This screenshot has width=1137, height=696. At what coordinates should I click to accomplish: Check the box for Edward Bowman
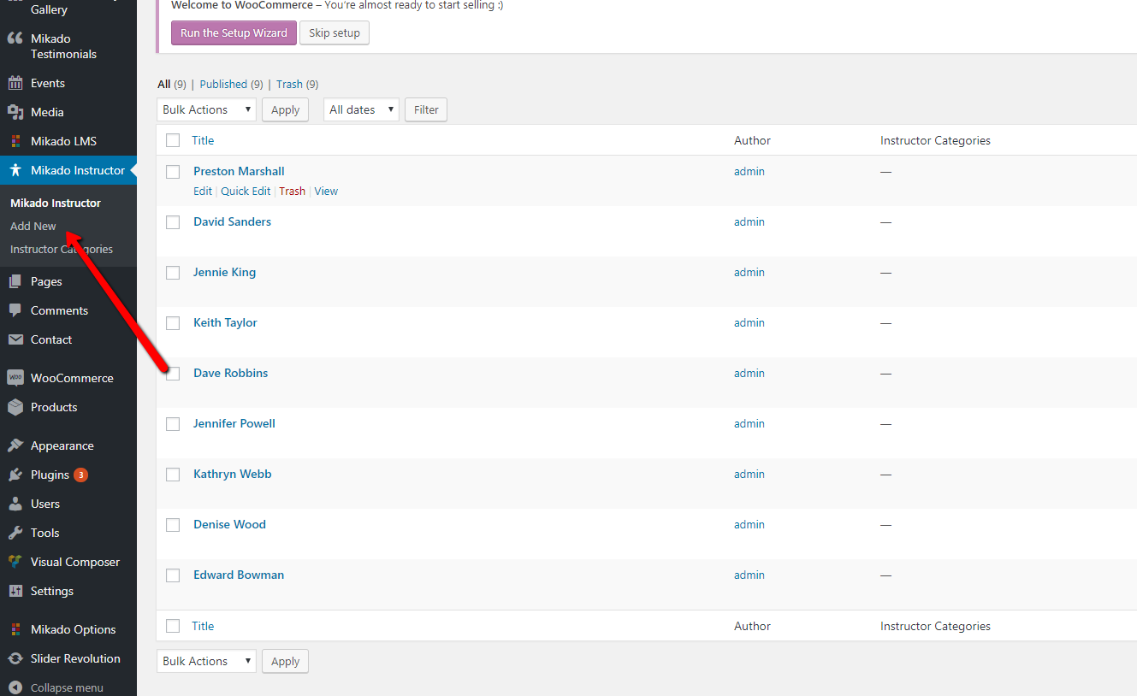(x=173, y=575)
